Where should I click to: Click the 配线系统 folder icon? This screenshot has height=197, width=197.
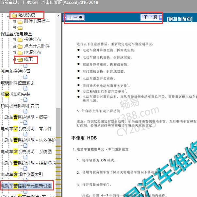click(x=14, y=15)
